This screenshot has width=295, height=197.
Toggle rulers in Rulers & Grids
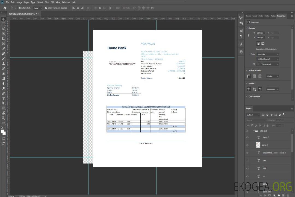[x=249, y=76]
